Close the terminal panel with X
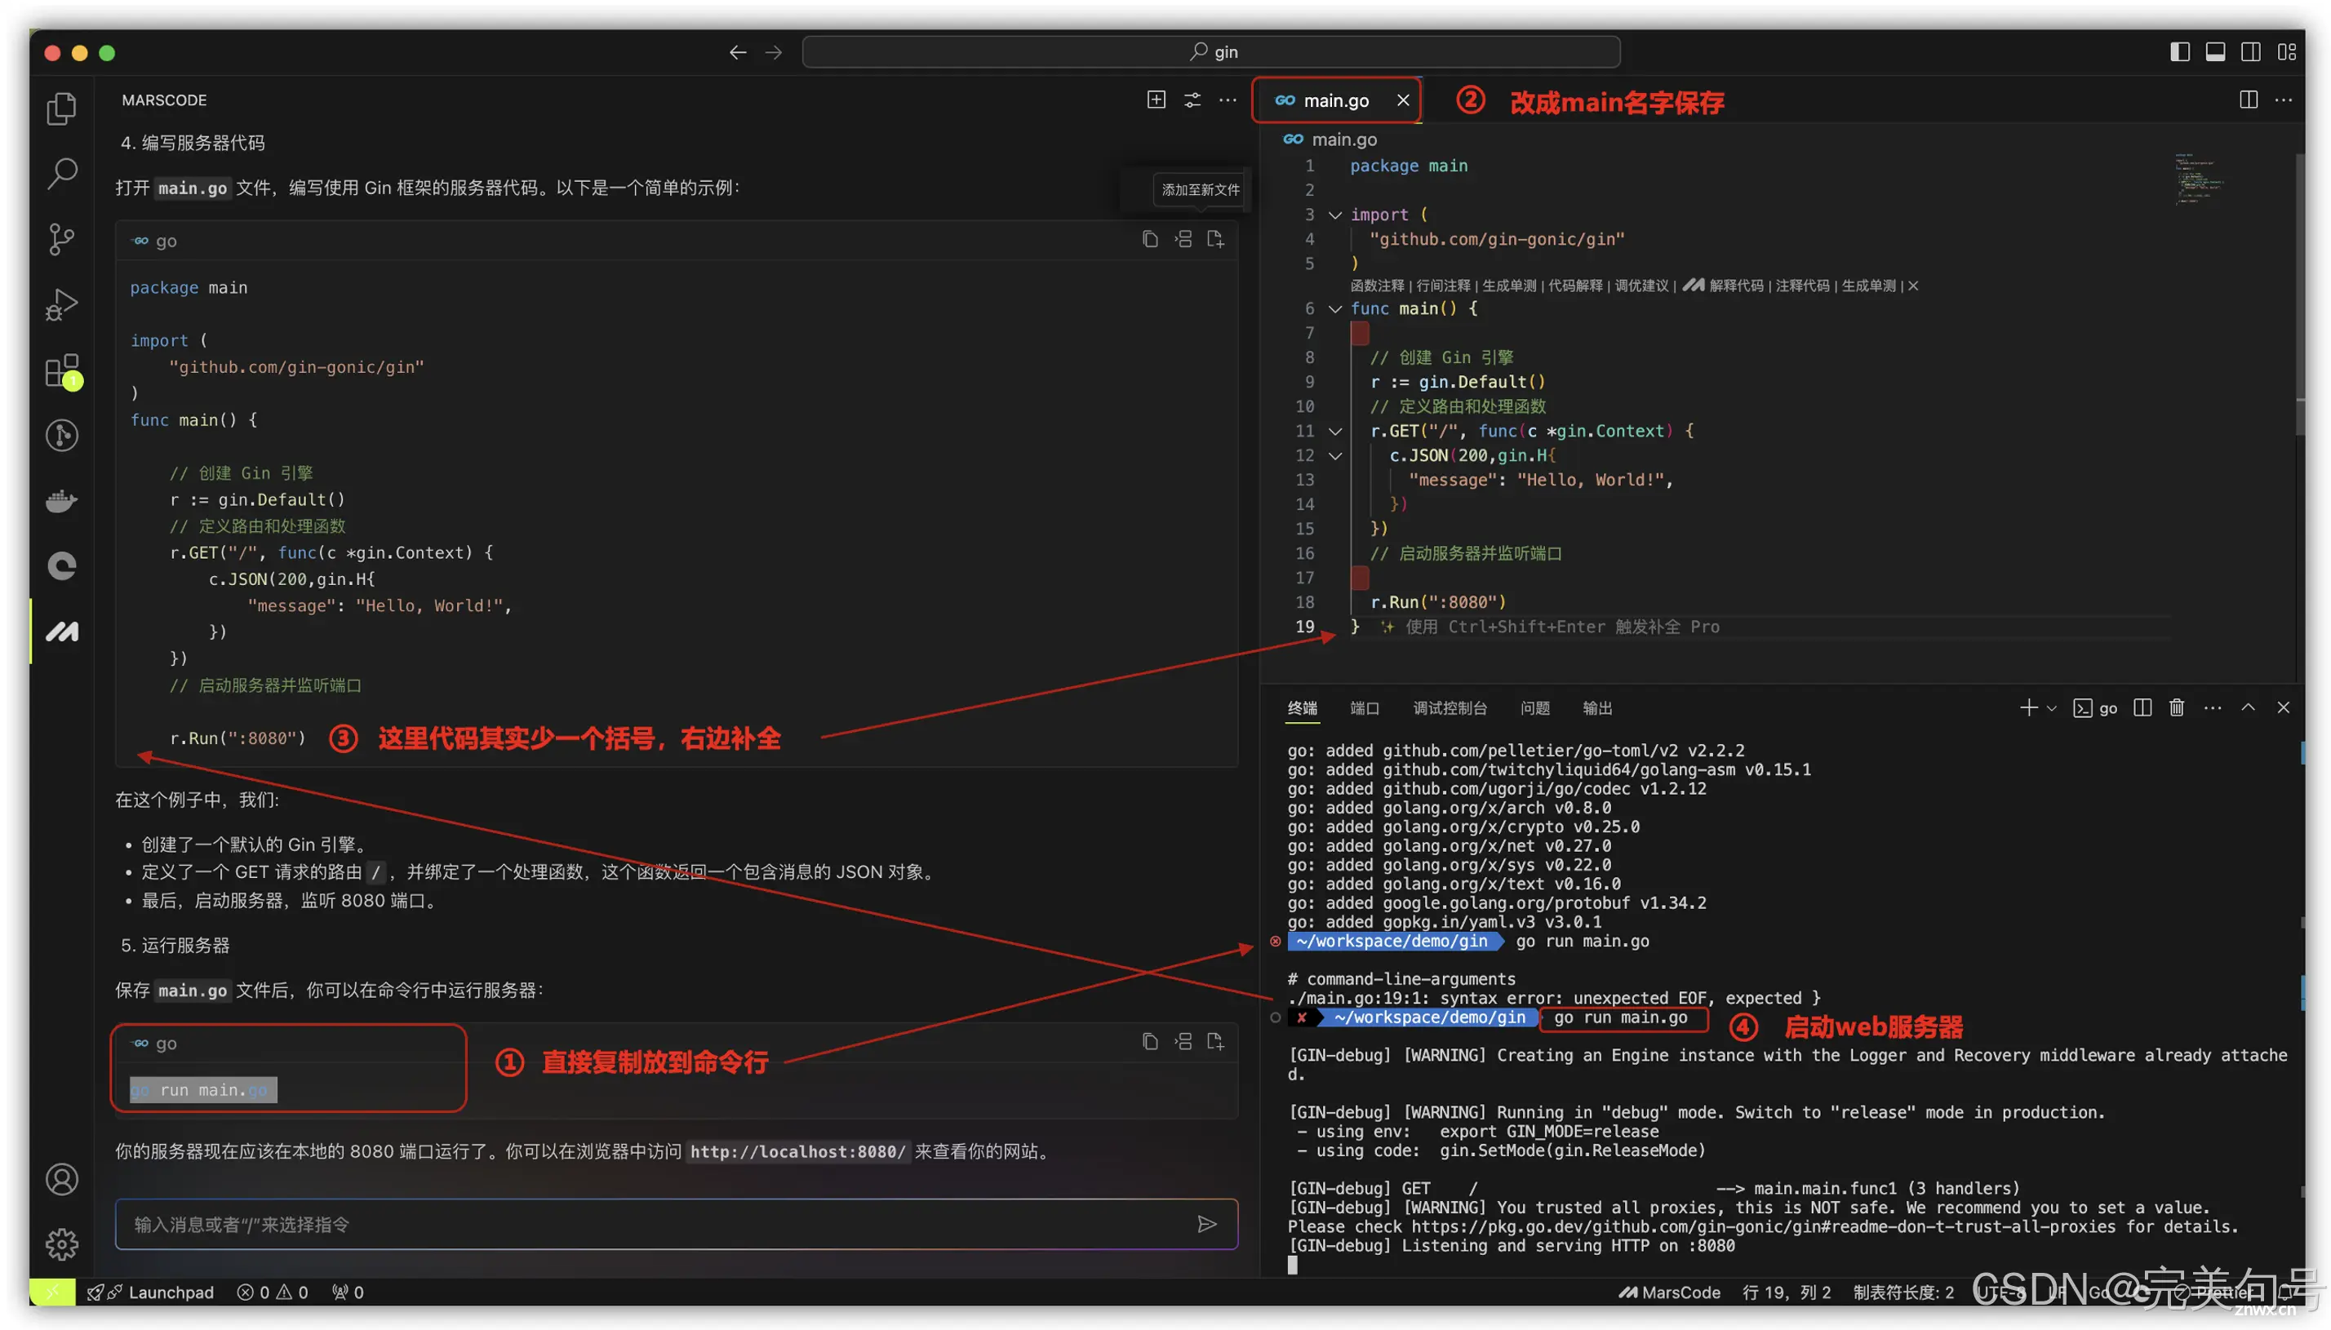 pos(2283,708)
